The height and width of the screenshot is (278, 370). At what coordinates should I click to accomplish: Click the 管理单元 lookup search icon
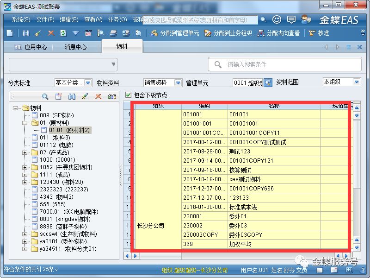[x=268, y=83]
